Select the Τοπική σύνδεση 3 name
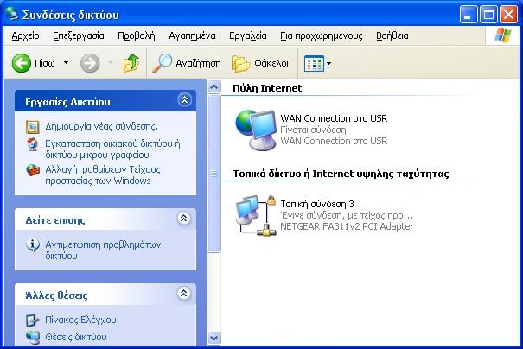The height and width of the screenshot is (349, 523). tap(317, 204)
